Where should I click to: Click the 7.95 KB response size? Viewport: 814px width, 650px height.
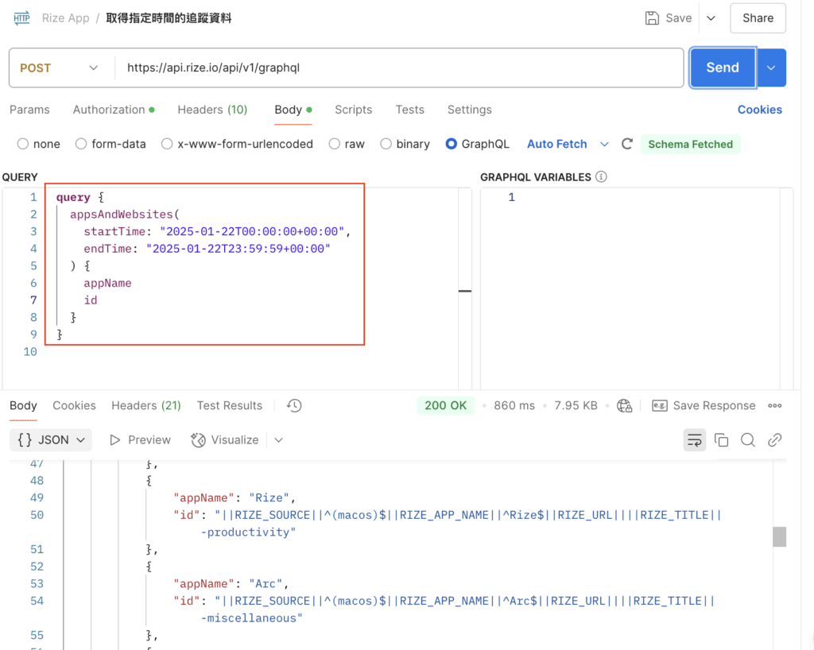coord(576,406)
